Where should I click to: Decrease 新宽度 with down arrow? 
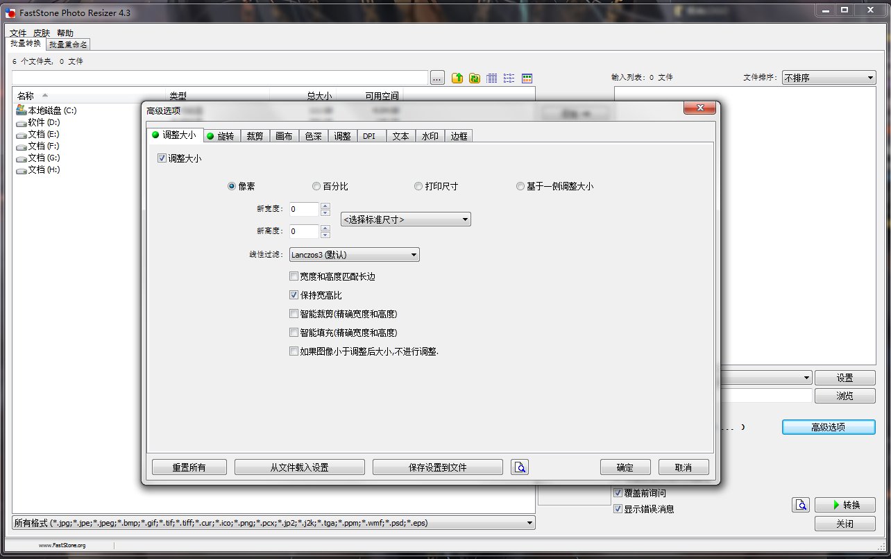tap(325, 212)
